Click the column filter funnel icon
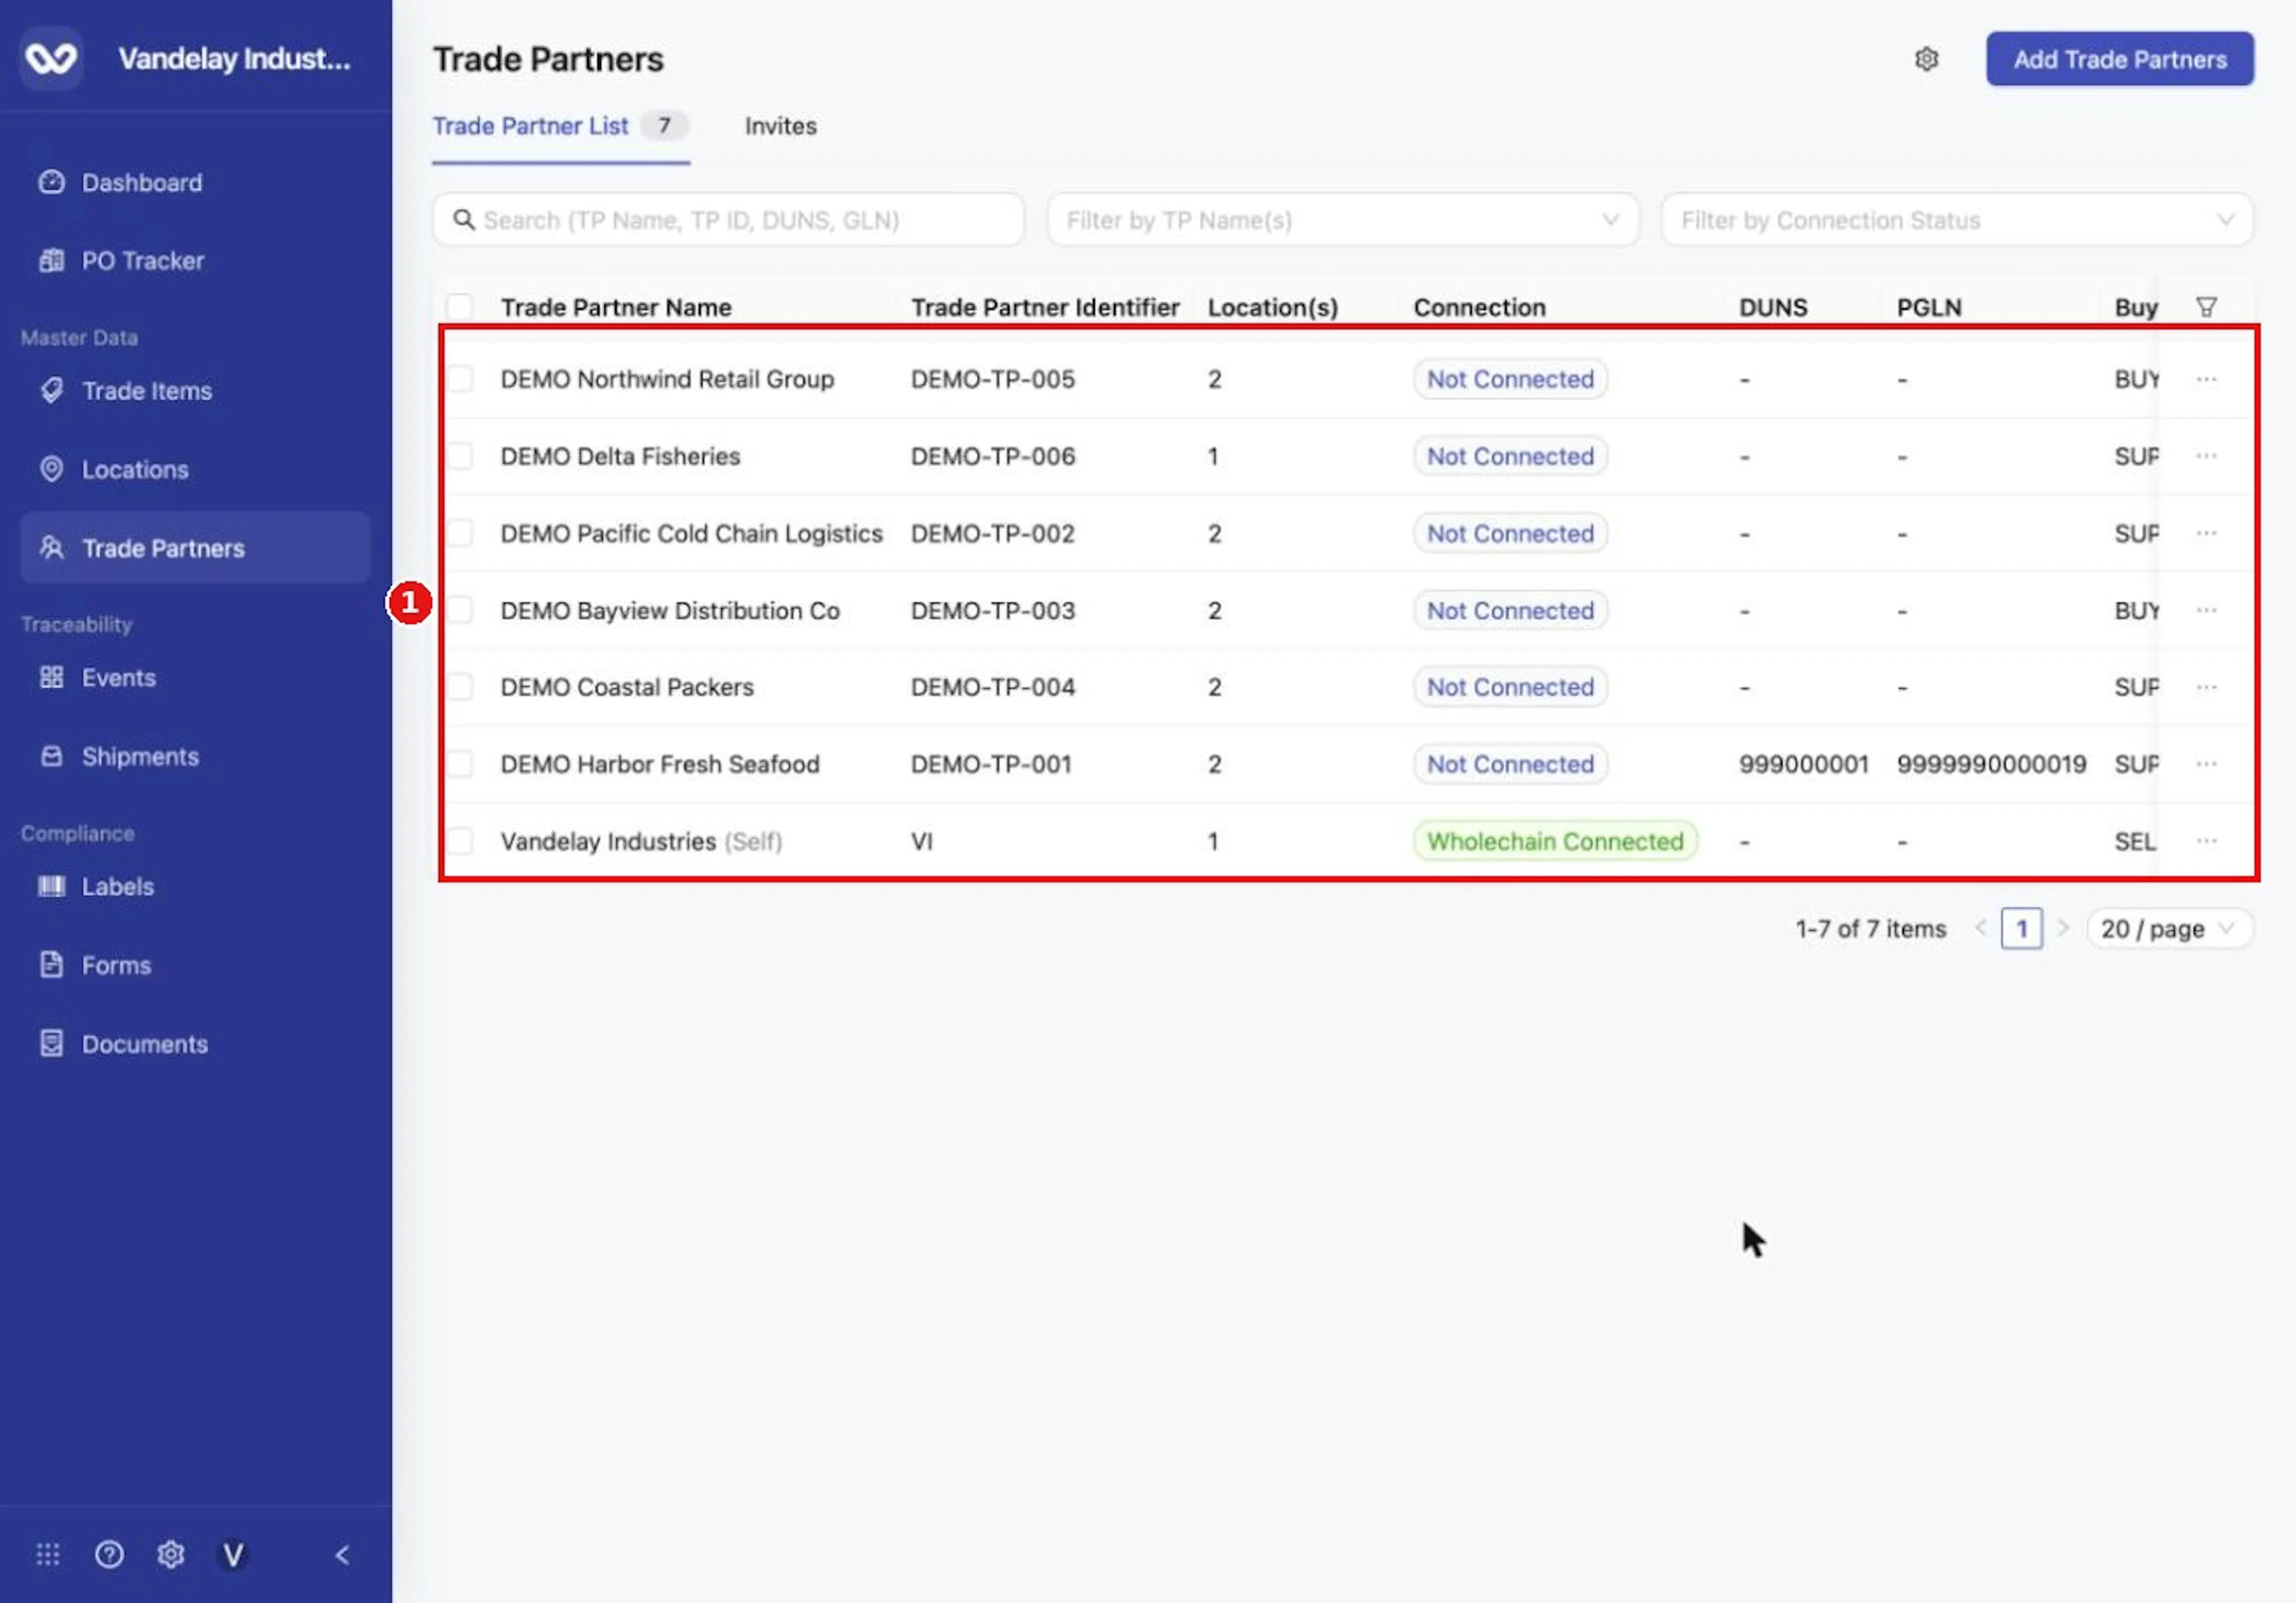 click(2206, 307)
